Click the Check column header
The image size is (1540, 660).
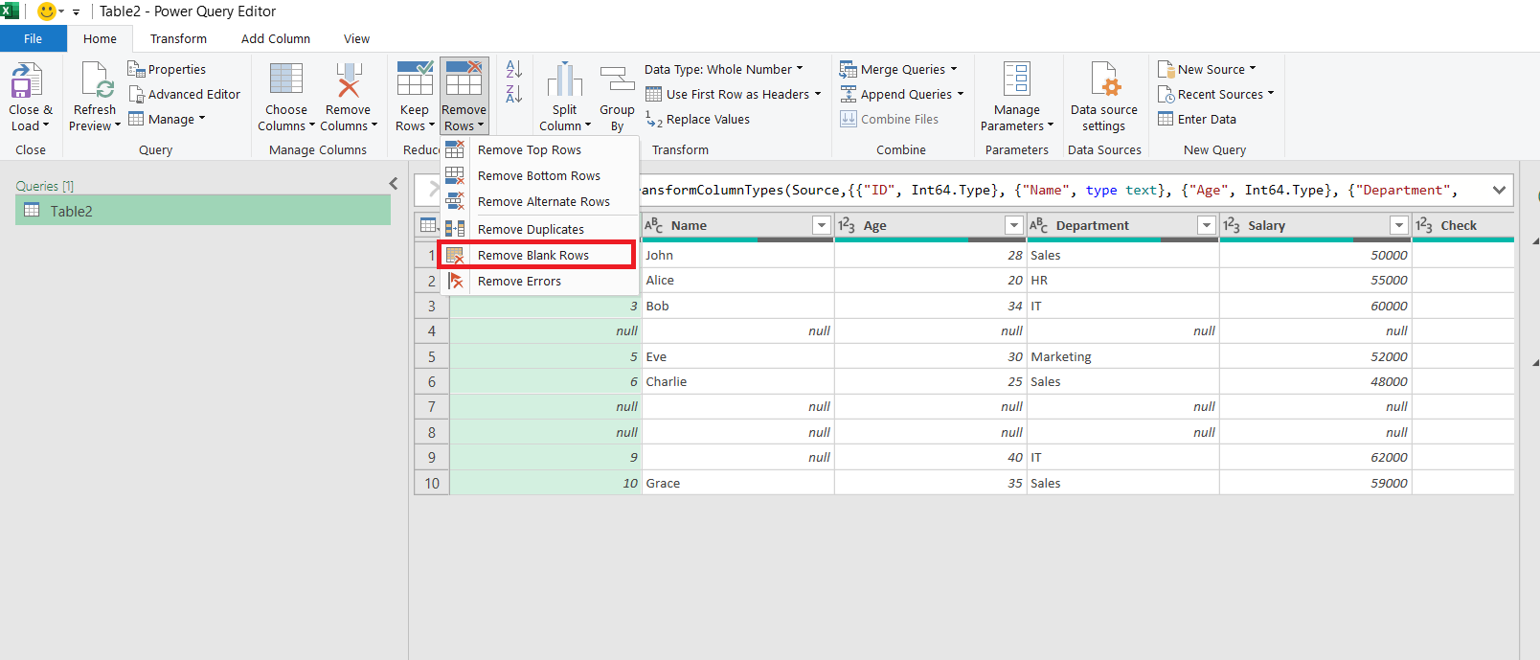[1462, 225]
